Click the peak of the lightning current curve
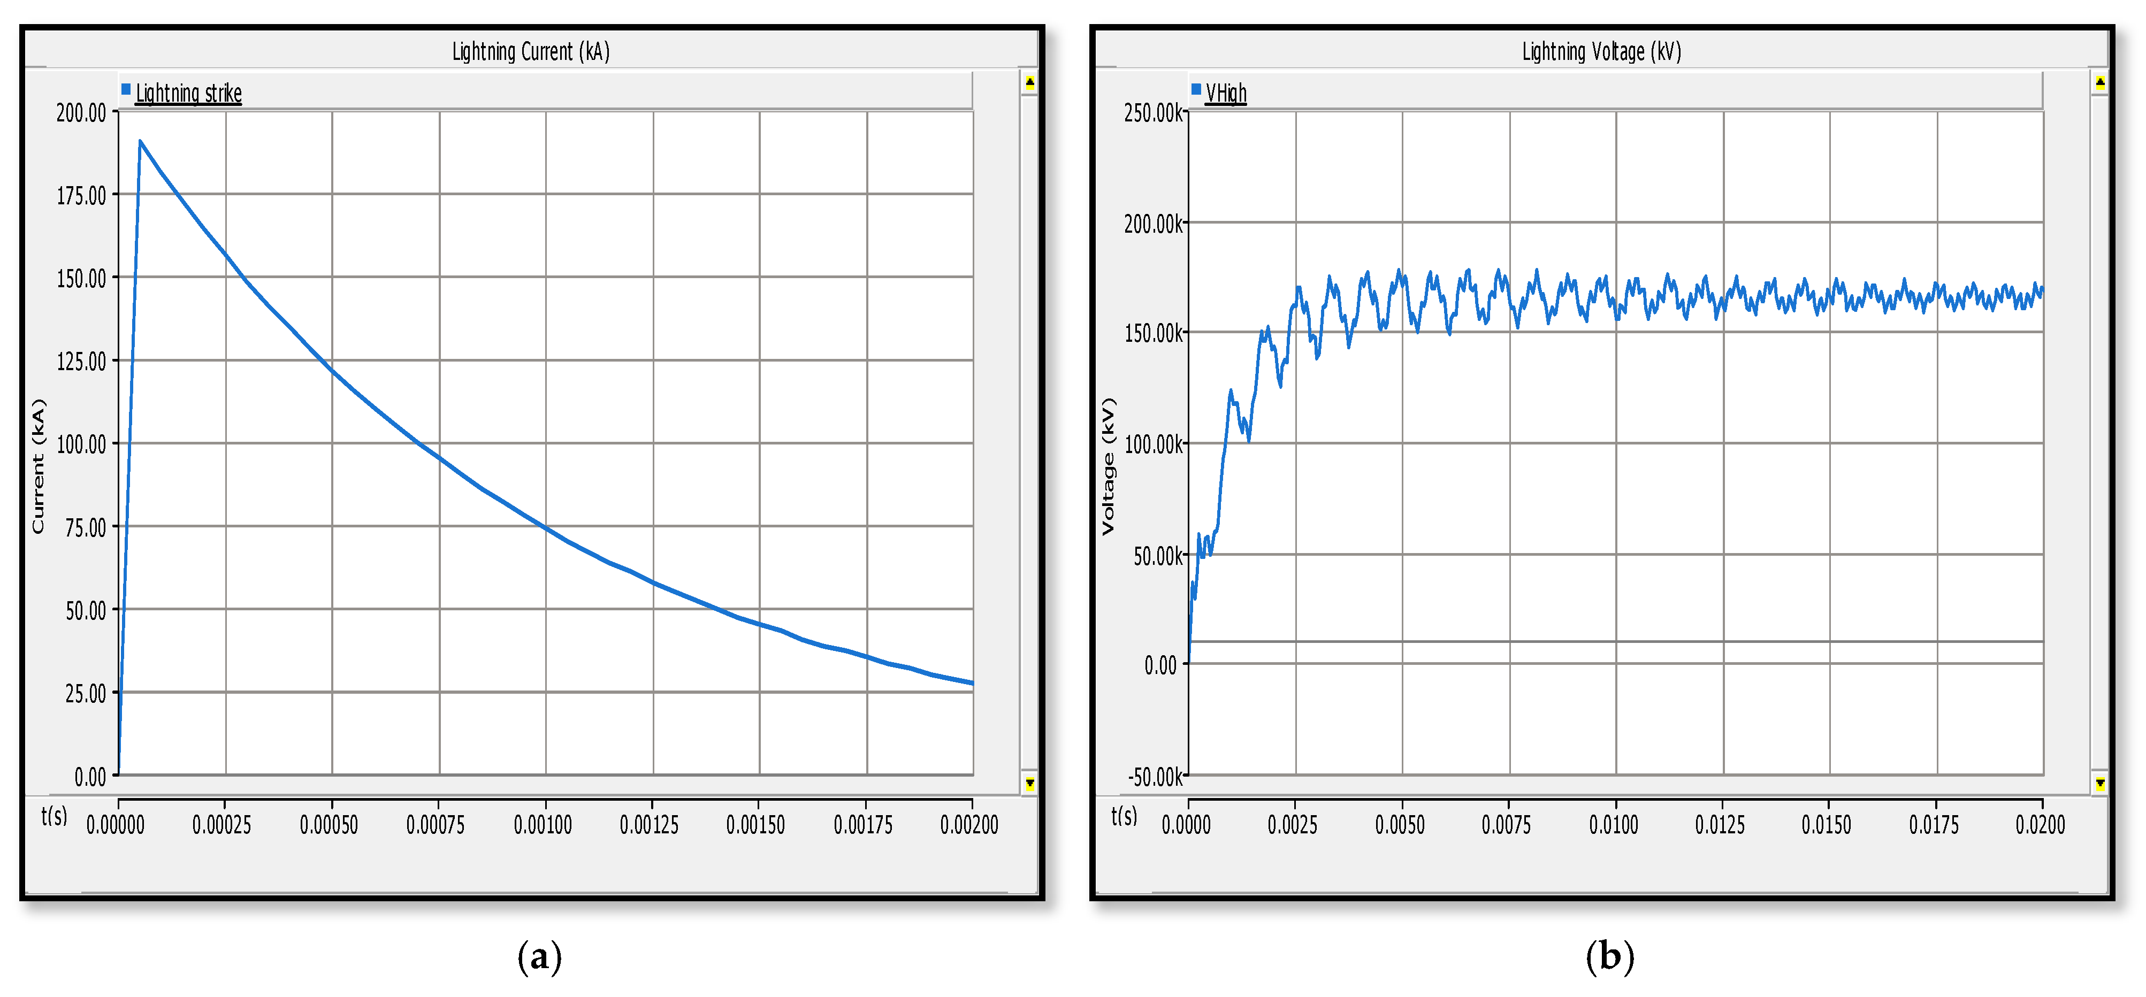Viewport: 2146px width, 997px height. 140,142
